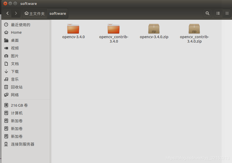The height and width of the screenshot is (163, 232).
Task: Select the software breadcrumb in path bar
Action: pyautogui.click(x=57, y=13)
